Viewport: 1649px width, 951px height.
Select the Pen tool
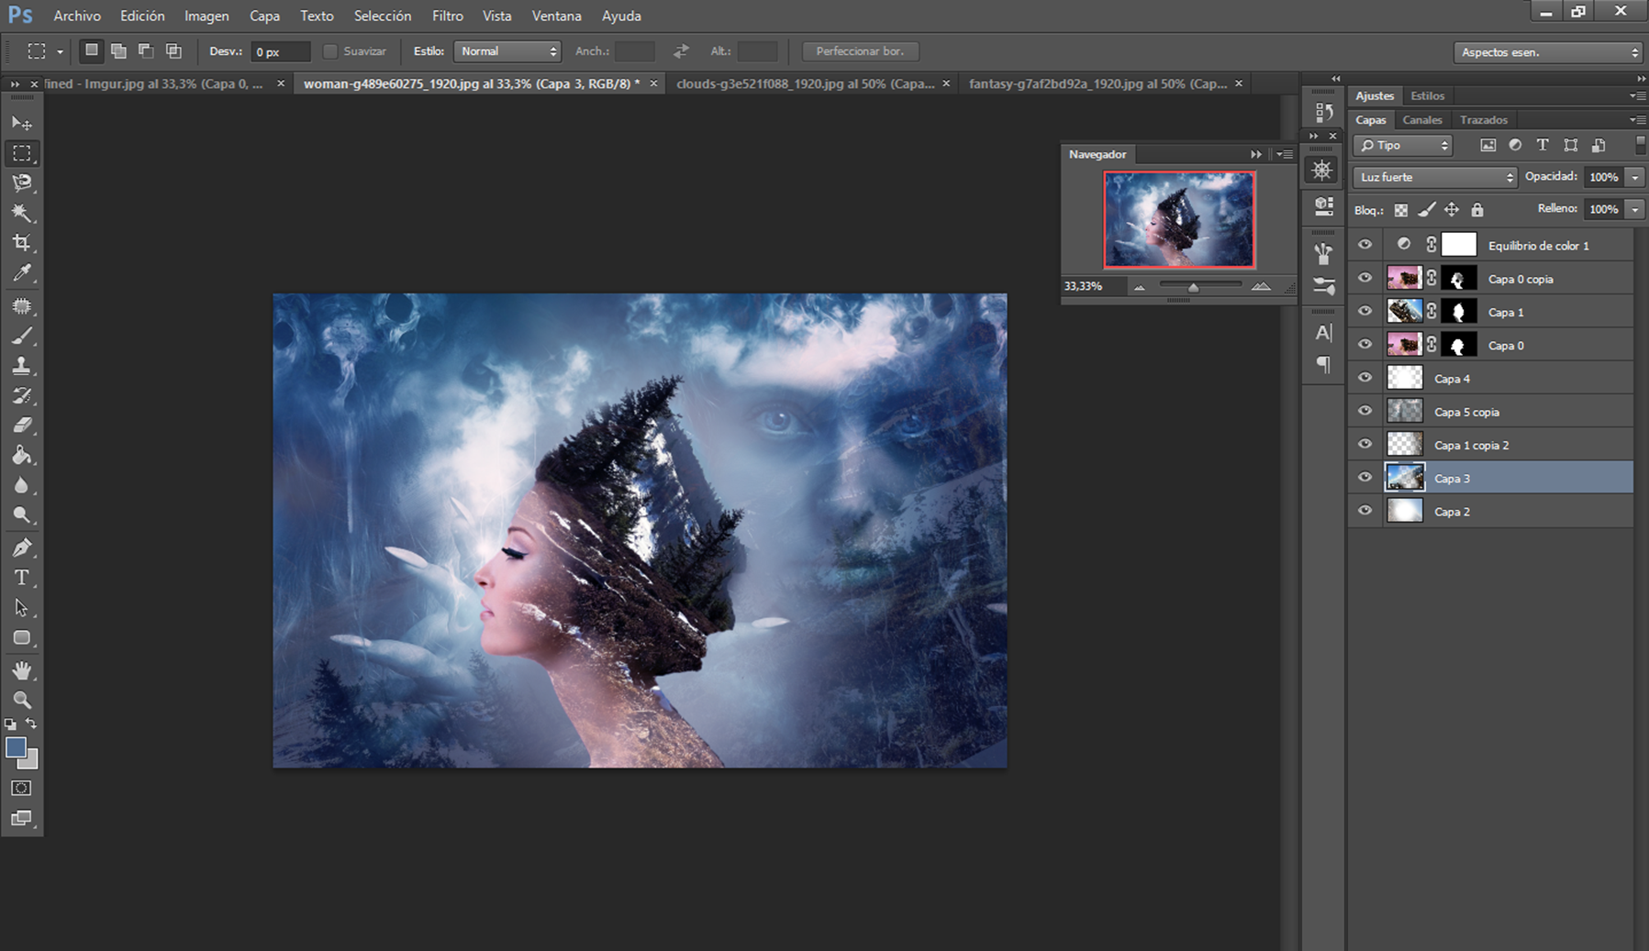pyautogui.click(x=22, y=548)
